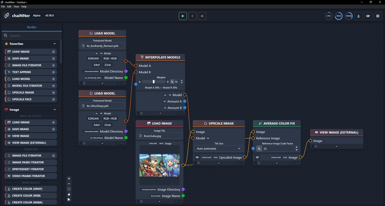This screenshot has height=206, width=385.
Task: Choose the KonoSuba.jpg image file field
Action: coord(159,136)
